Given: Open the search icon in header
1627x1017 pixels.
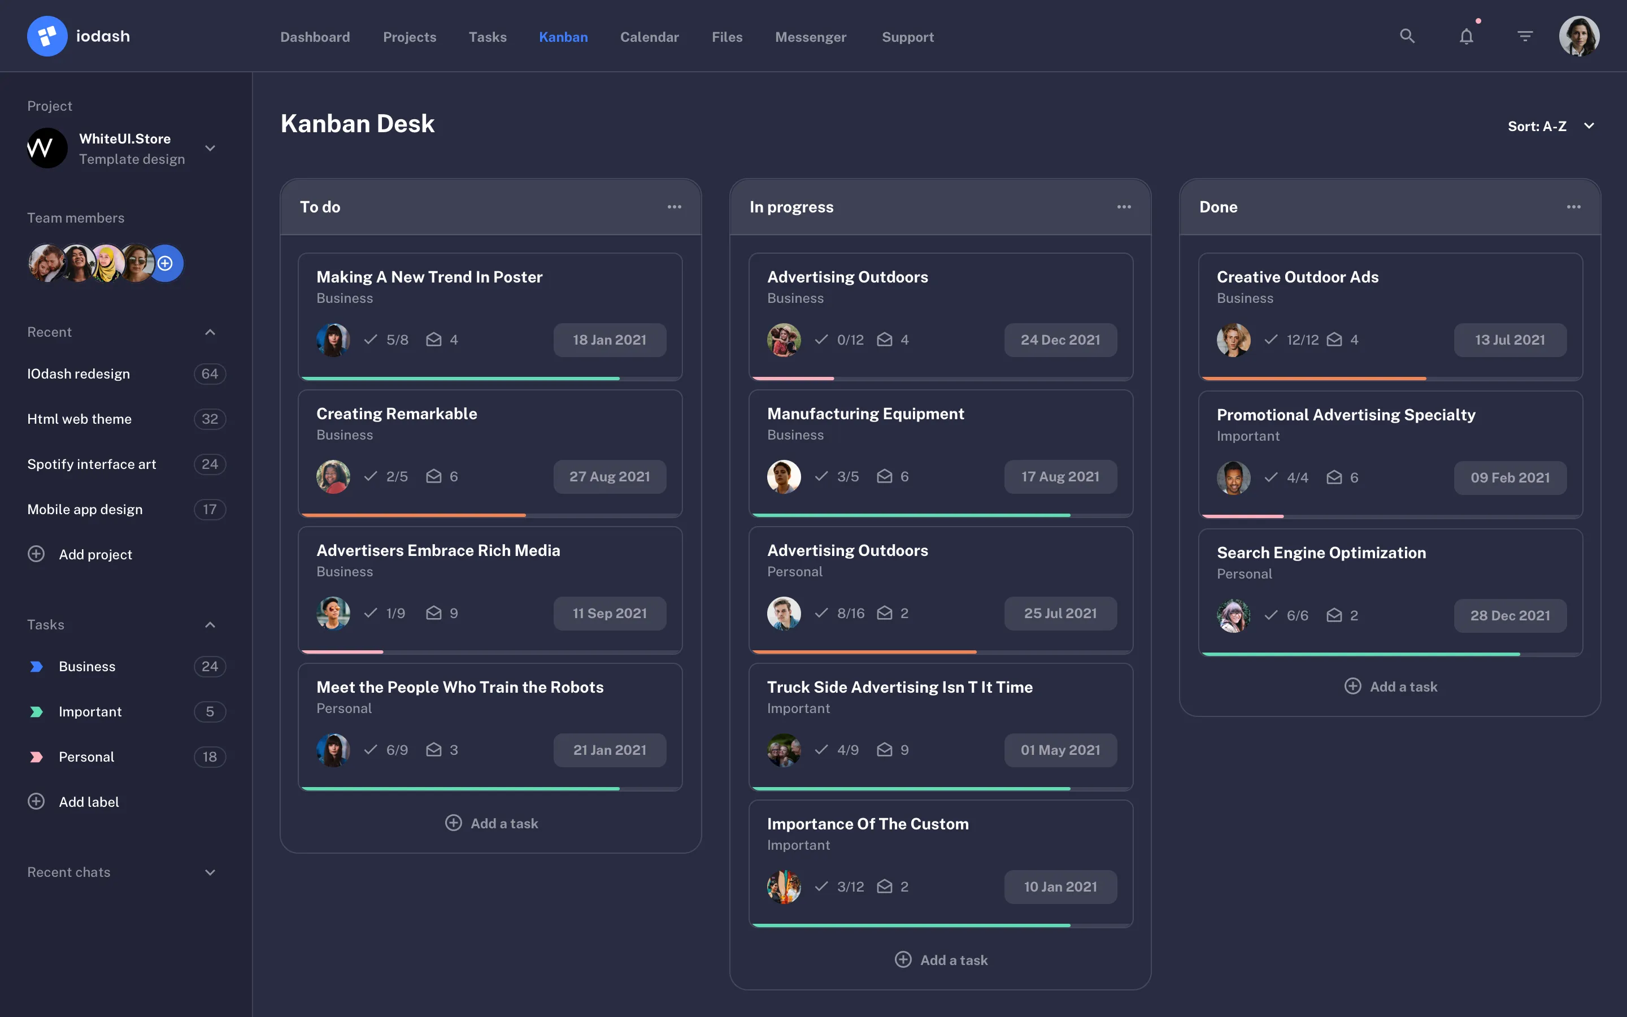Looking at the screenshot, I should 1407,36.
